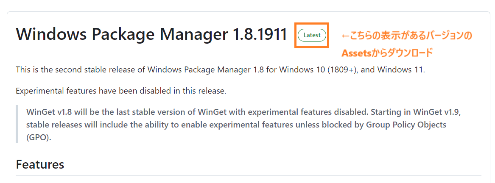This screenshot has height=183, width=495.
Task: Click "(GPO)" on the blockquote's last line
Action: tap(39, 138)
